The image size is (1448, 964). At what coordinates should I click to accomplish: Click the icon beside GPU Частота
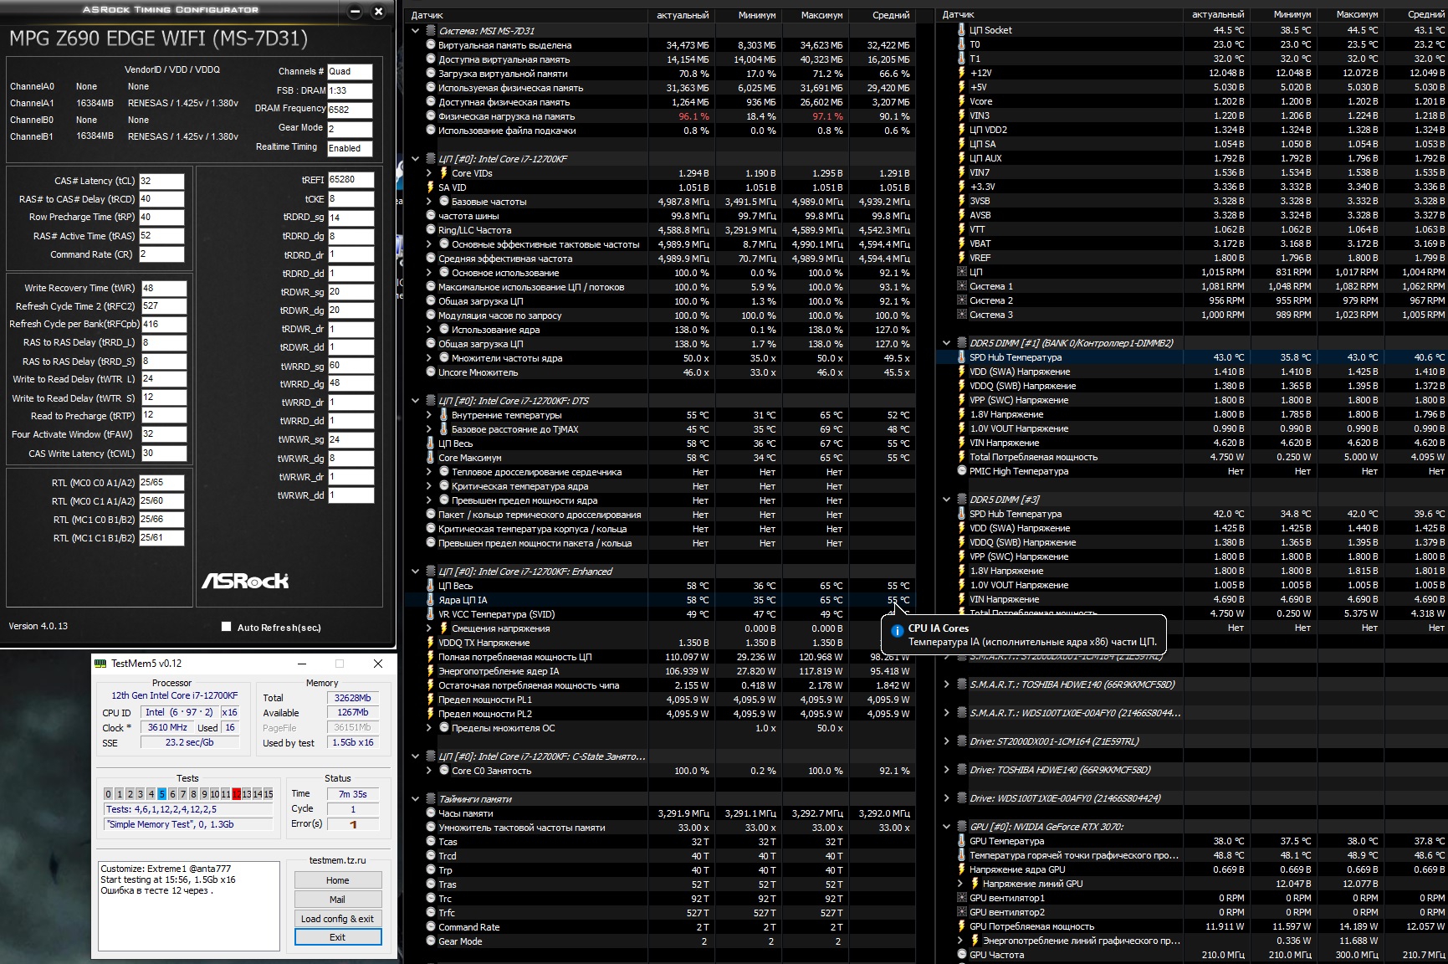click(962, 955)
